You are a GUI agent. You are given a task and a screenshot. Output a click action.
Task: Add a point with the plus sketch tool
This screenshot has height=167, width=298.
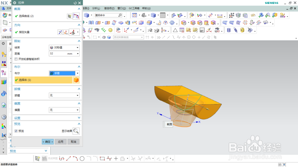click(x=116, y=158)
